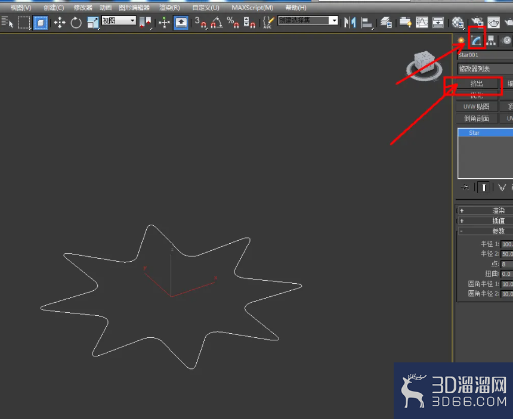Switch to the Modify panel tab
Image resolution: width=513 pixels, height=419 pixels.
[476, 41]
